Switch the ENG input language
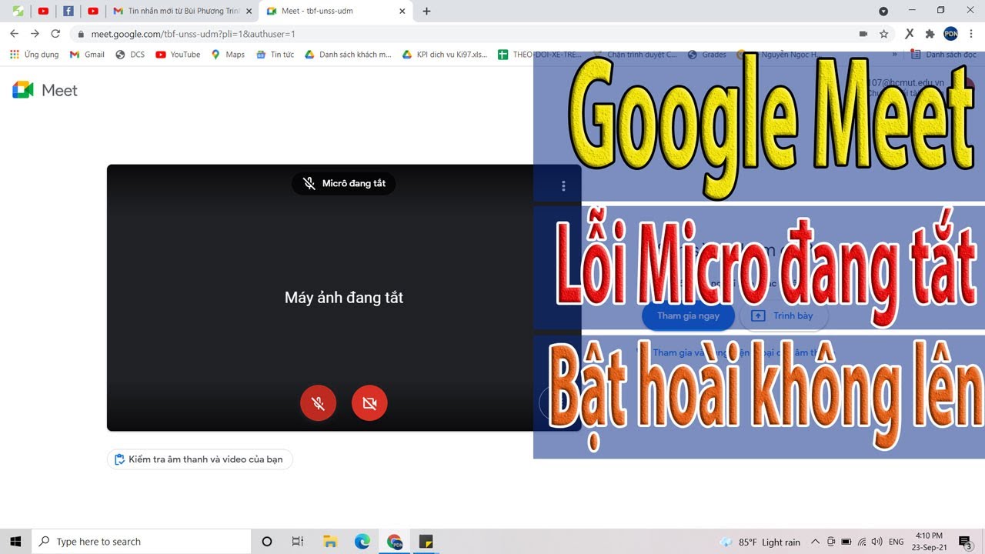 click(896, 542)
